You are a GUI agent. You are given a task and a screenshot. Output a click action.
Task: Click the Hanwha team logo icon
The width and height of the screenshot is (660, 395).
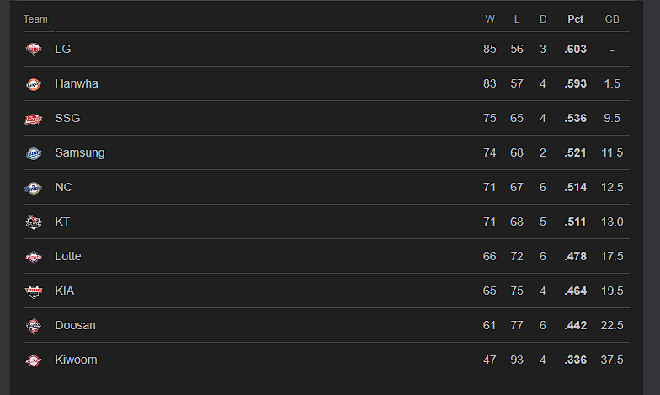pos(33,84)
